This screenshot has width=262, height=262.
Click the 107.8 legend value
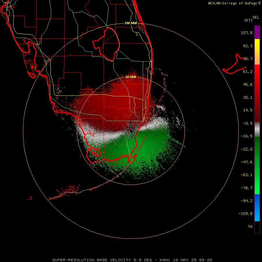[x=247, y=33]
